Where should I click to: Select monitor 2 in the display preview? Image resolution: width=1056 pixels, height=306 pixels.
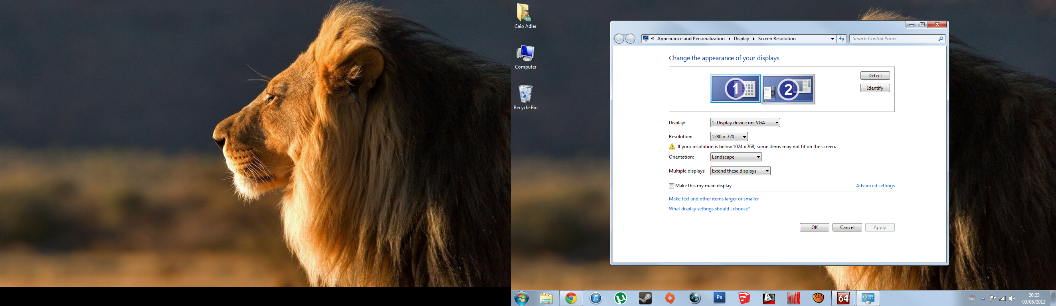[x=788, y=89]
